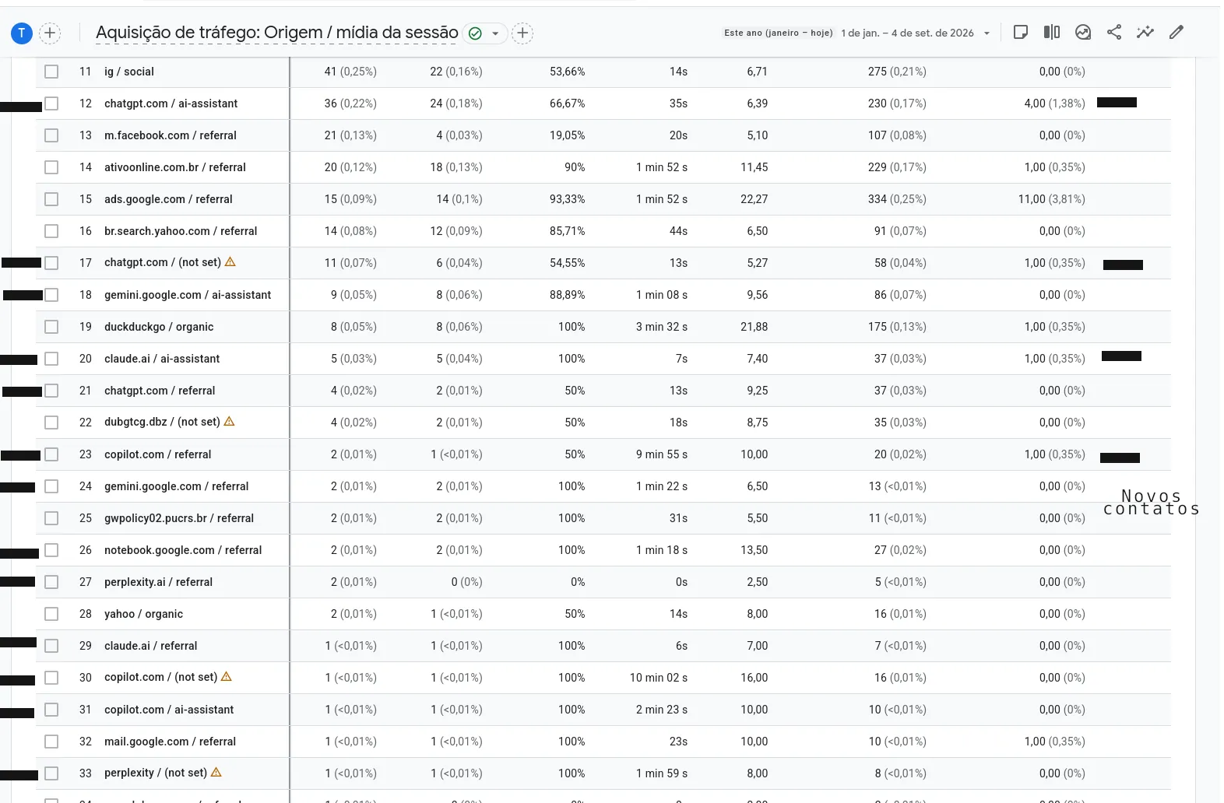Open the notes icon in the toolbar

(x=1021, y=32)
